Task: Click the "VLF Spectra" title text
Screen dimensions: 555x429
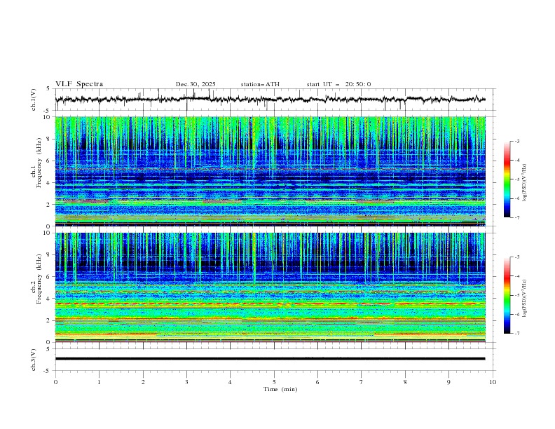Action: 79,84
